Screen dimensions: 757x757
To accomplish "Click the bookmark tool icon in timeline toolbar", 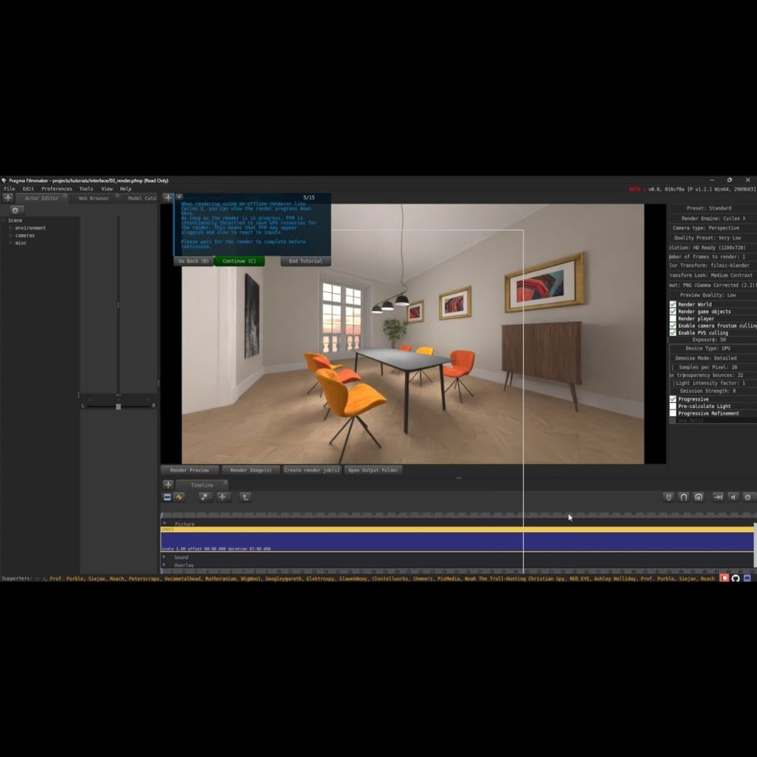I will coord(204,497).
